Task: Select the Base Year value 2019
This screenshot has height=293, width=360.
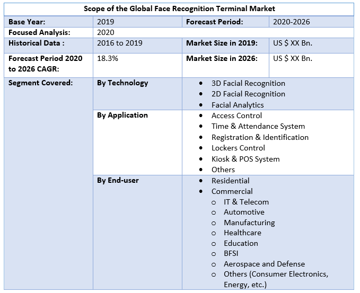Action: [x=106, y=22]
